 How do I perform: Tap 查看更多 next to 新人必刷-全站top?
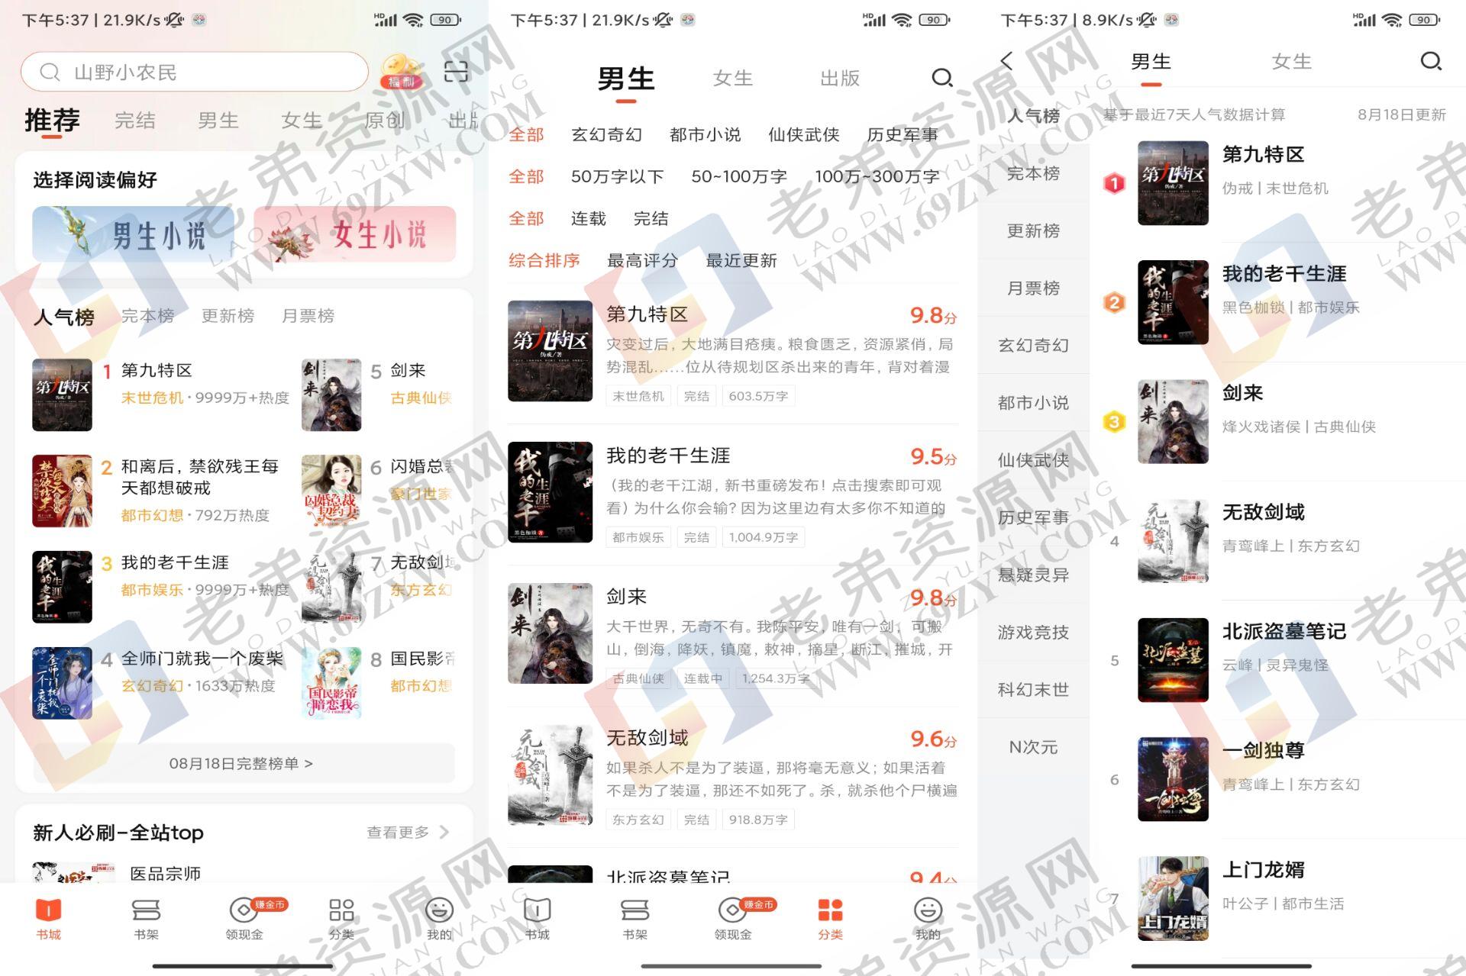point(397,833)
